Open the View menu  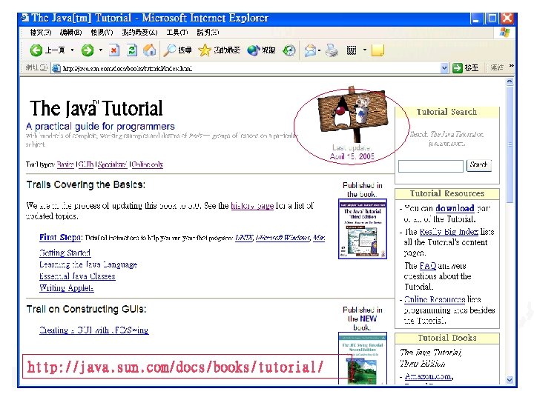point(102,33)
